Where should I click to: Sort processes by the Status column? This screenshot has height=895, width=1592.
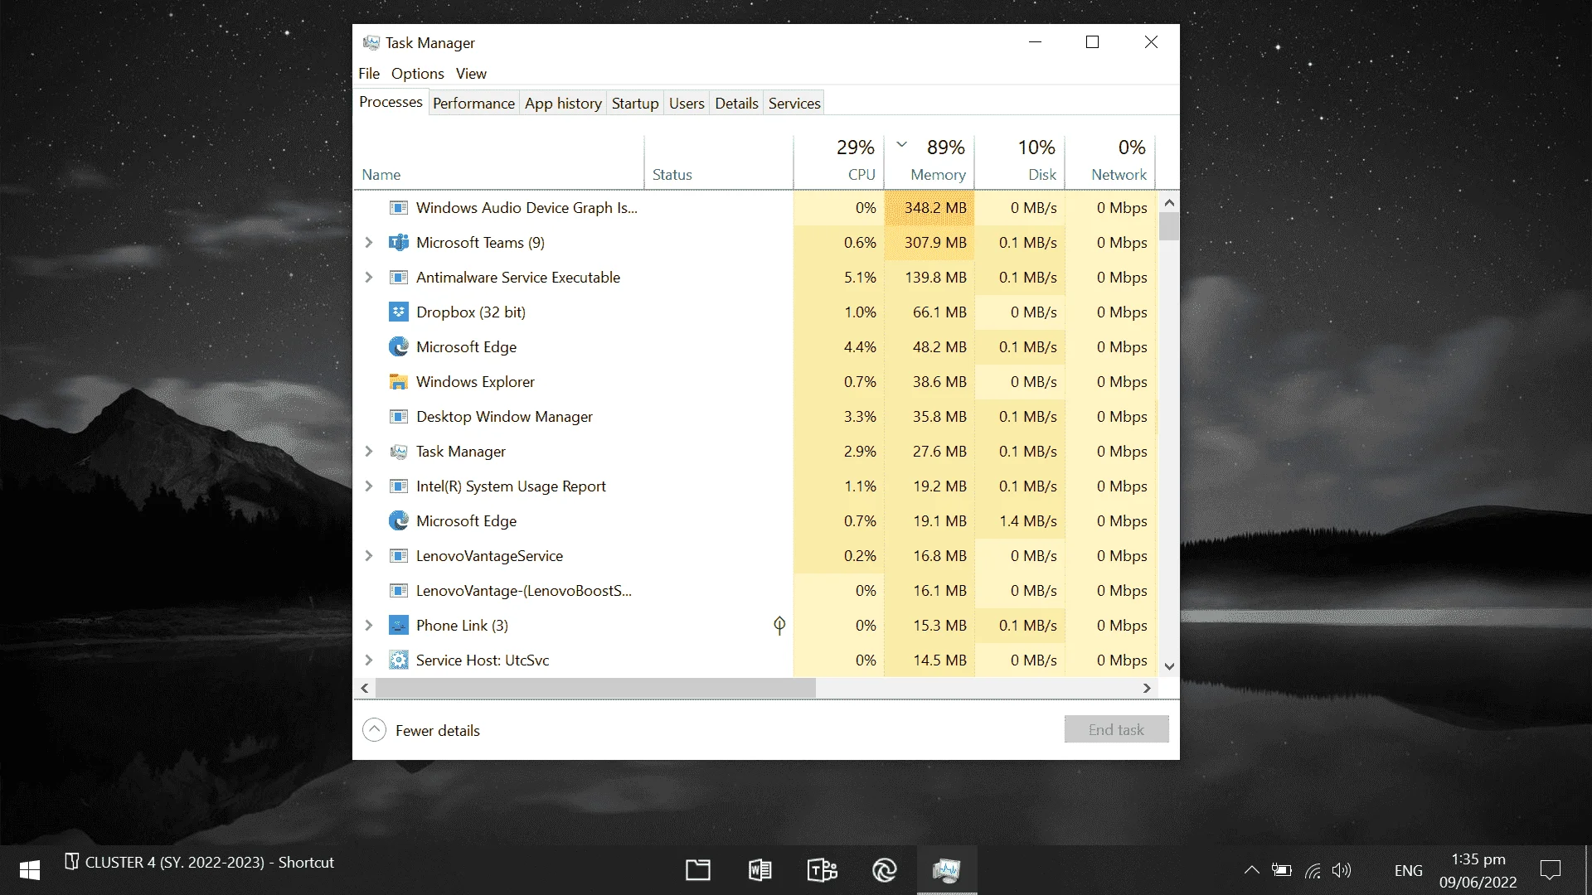coord(719,163)
